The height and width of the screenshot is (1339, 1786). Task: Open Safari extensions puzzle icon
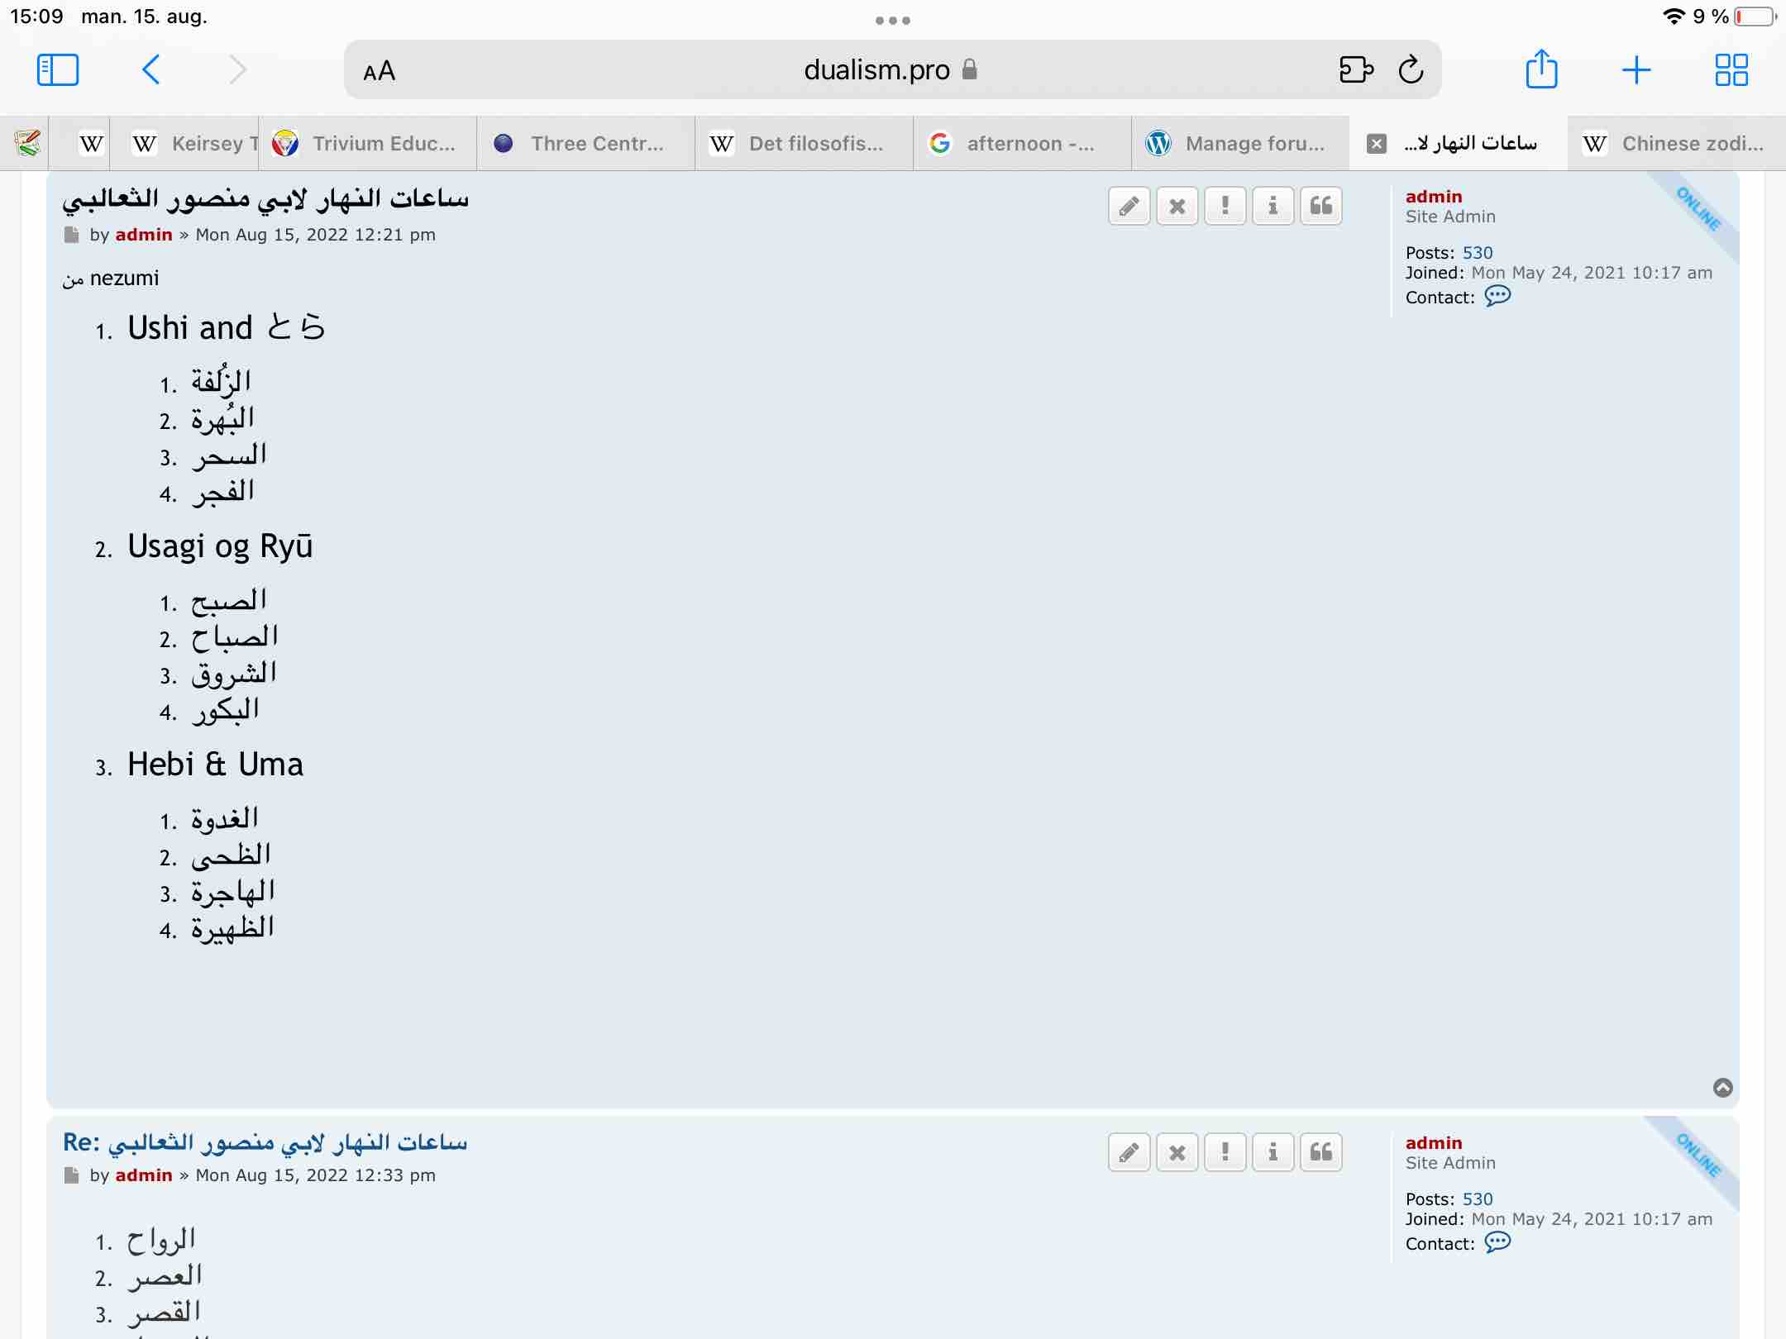pos(1356,70)
